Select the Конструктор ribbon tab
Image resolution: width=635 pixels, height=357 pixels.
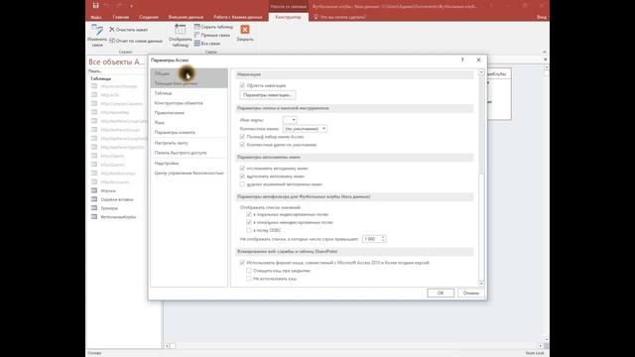coord(288,17)
